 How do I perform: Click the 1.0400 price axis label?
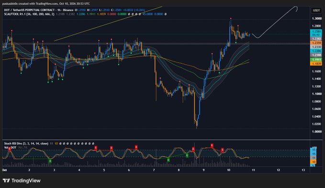tap(316, 117)
